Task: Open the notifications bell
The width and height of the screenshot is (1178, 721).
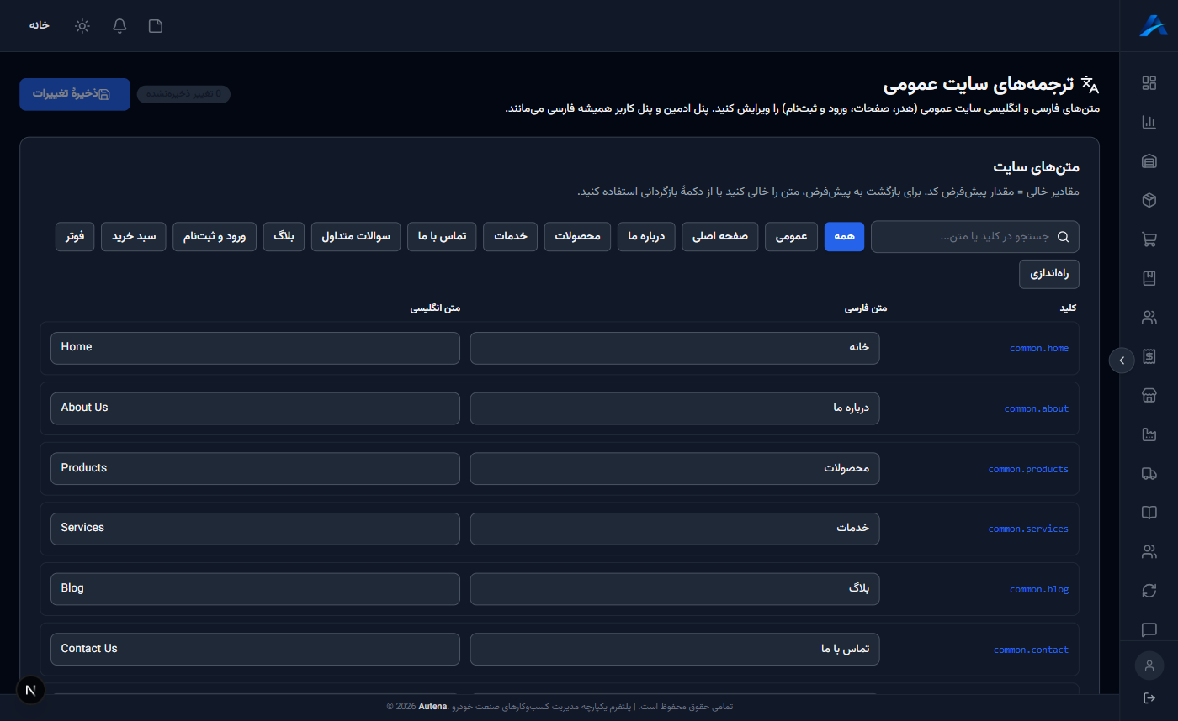Action: tap(119, 25)
